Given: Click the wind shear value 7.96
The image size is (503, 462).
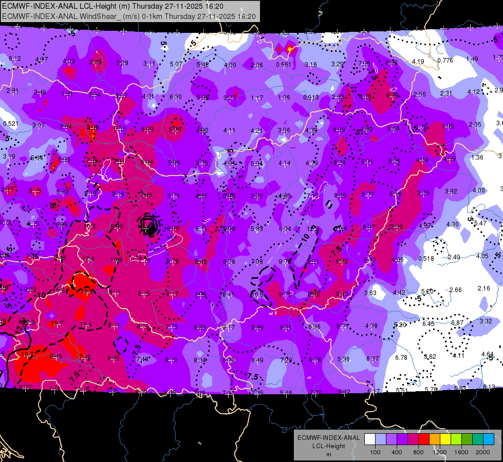Looking at the screenshot, I should [364, 64].
